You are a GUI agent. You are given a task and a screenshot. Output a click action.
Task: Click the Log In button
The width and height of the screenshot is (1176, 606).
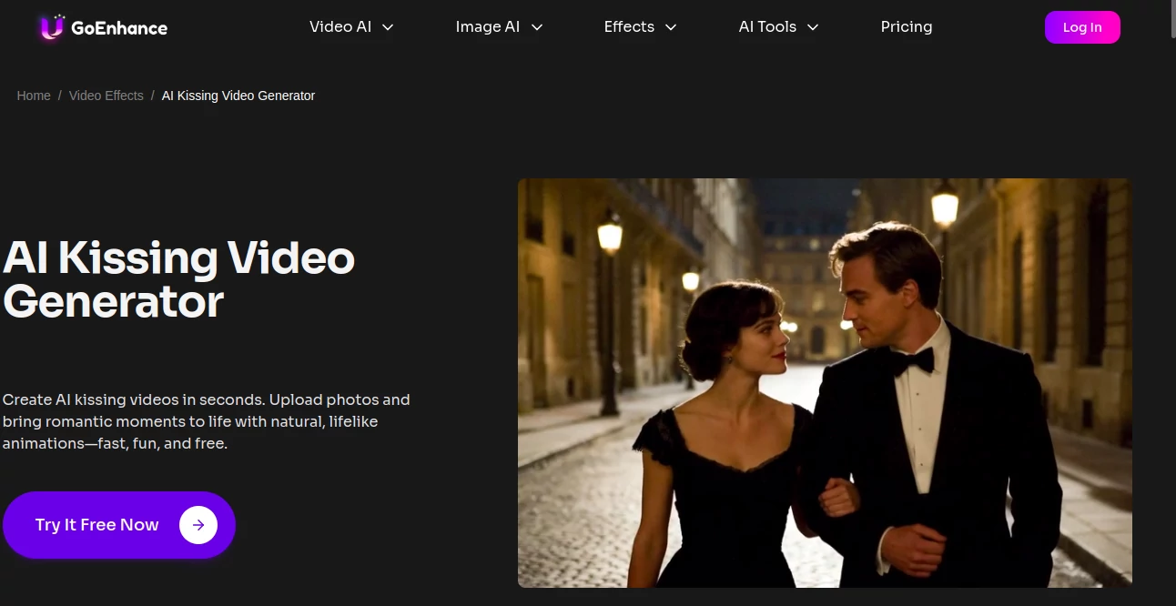tap(1082, 27)
